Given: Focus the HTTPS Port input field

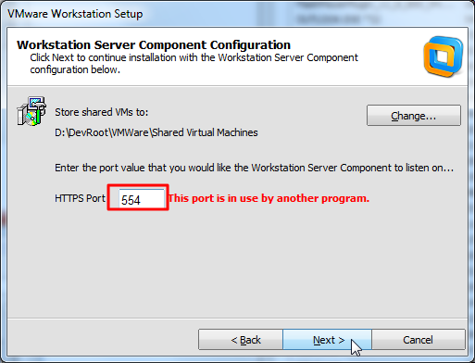Looking at the screenshot, I should (142, 198).
